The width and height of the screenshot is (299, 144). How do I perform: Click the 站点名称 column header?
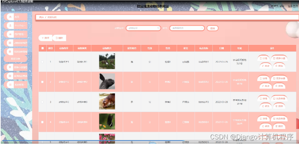click(x=203, y=48)
